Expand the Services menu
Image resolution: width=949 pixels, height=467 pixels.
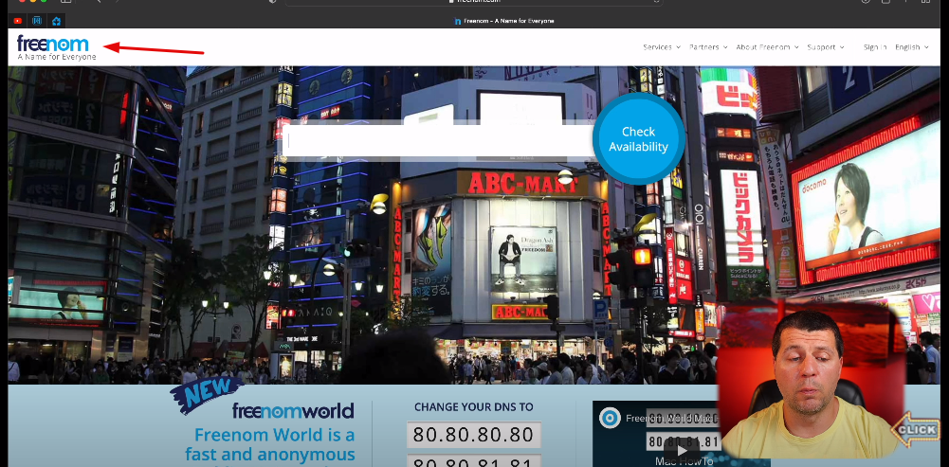point(662,47)
